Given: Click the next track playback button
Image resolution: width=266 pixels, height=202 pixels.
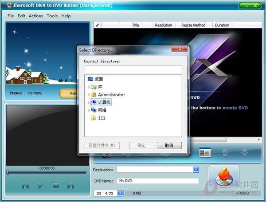Looking at the screenshot, I should [70, 185].
